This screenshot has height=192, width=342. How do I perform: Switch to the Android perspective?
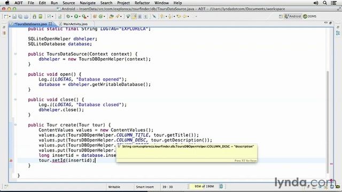292,17
